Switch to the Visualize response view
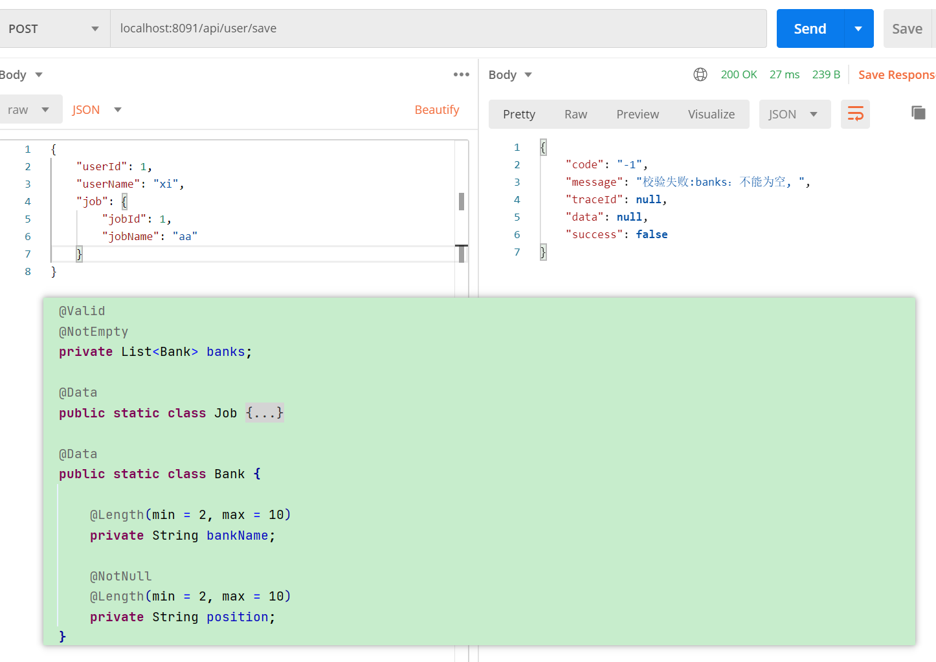The width and height of the screenshot is (936, 662). 711,114
